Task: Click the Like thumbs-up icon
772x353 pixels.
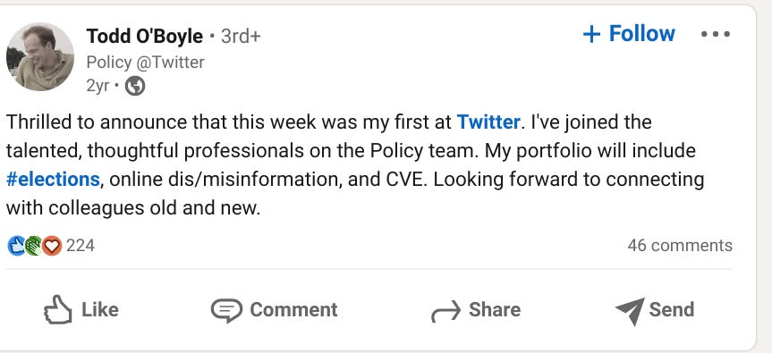Action: [57, 310]
